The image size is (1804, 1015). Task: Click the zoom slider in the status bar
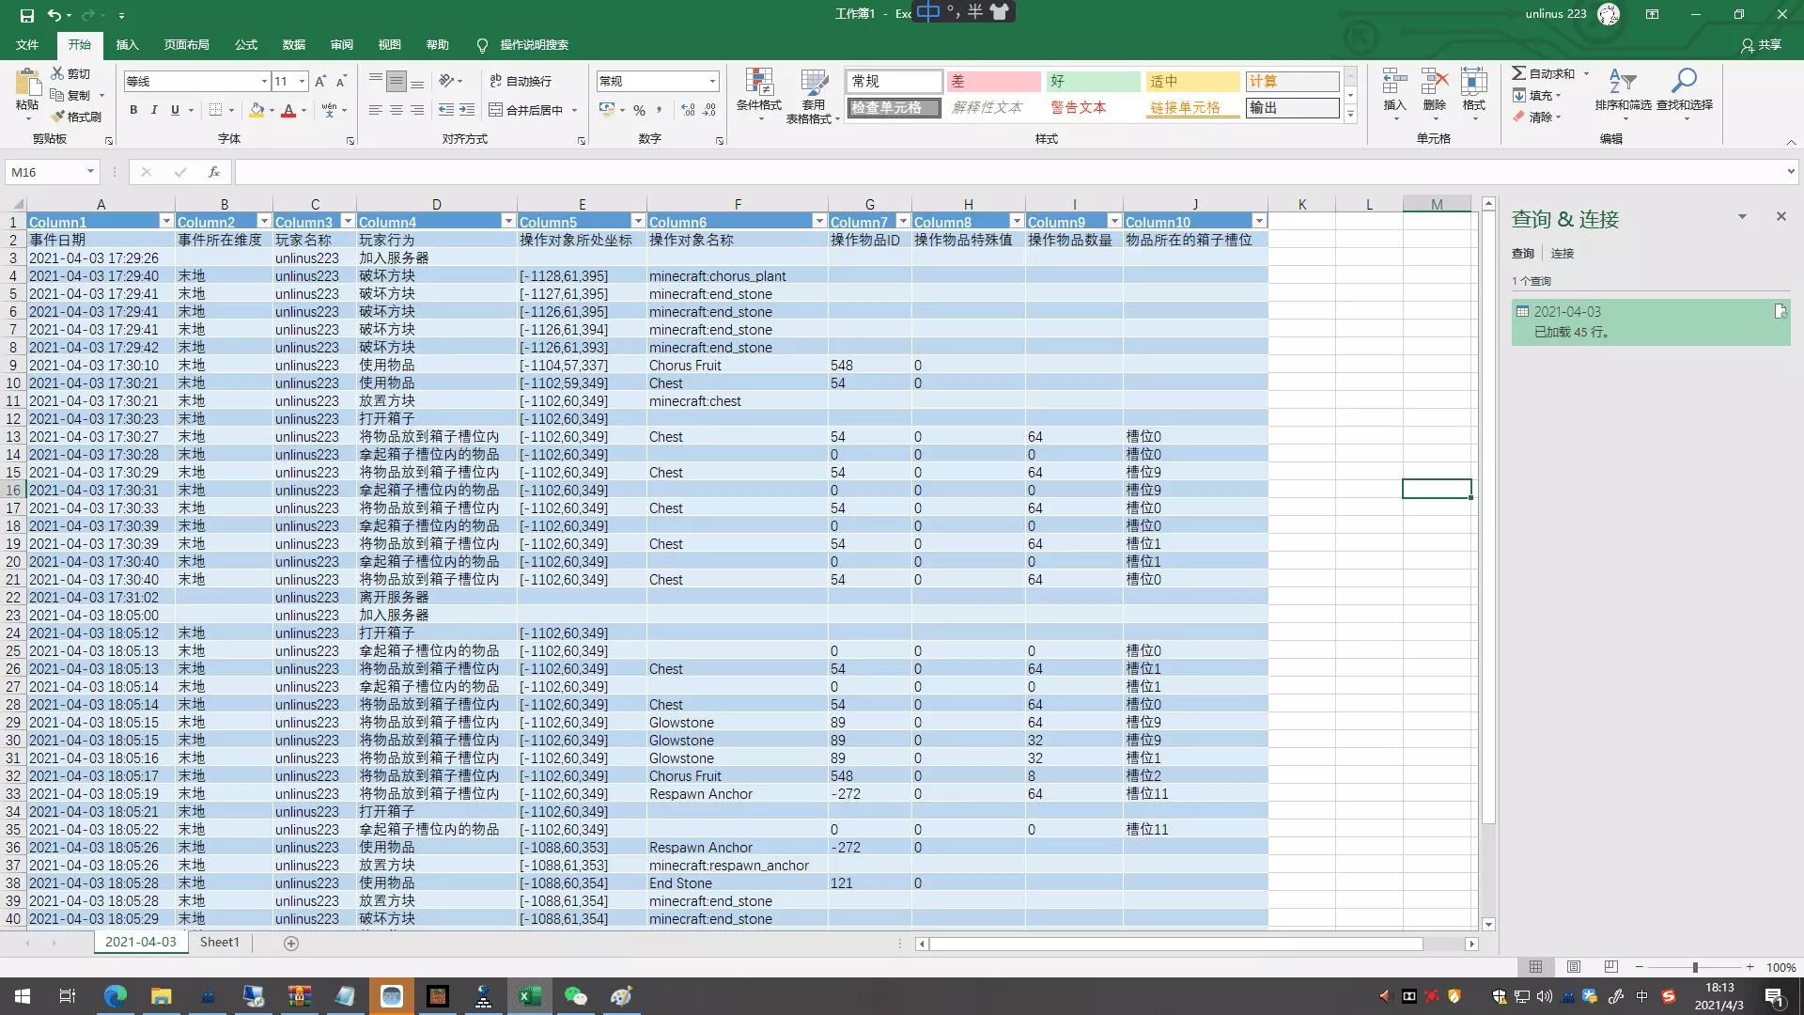(1695, 967)
